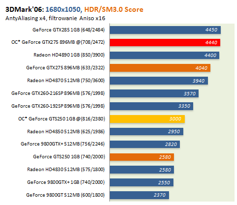Viewport: 237px width, 205px height.
Task: Click the score value 2550
Action: [x=164, y=183]
